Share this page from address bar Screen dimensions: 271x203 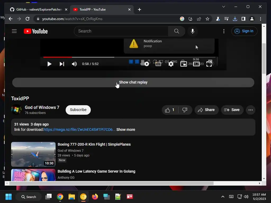pos(199,19)
